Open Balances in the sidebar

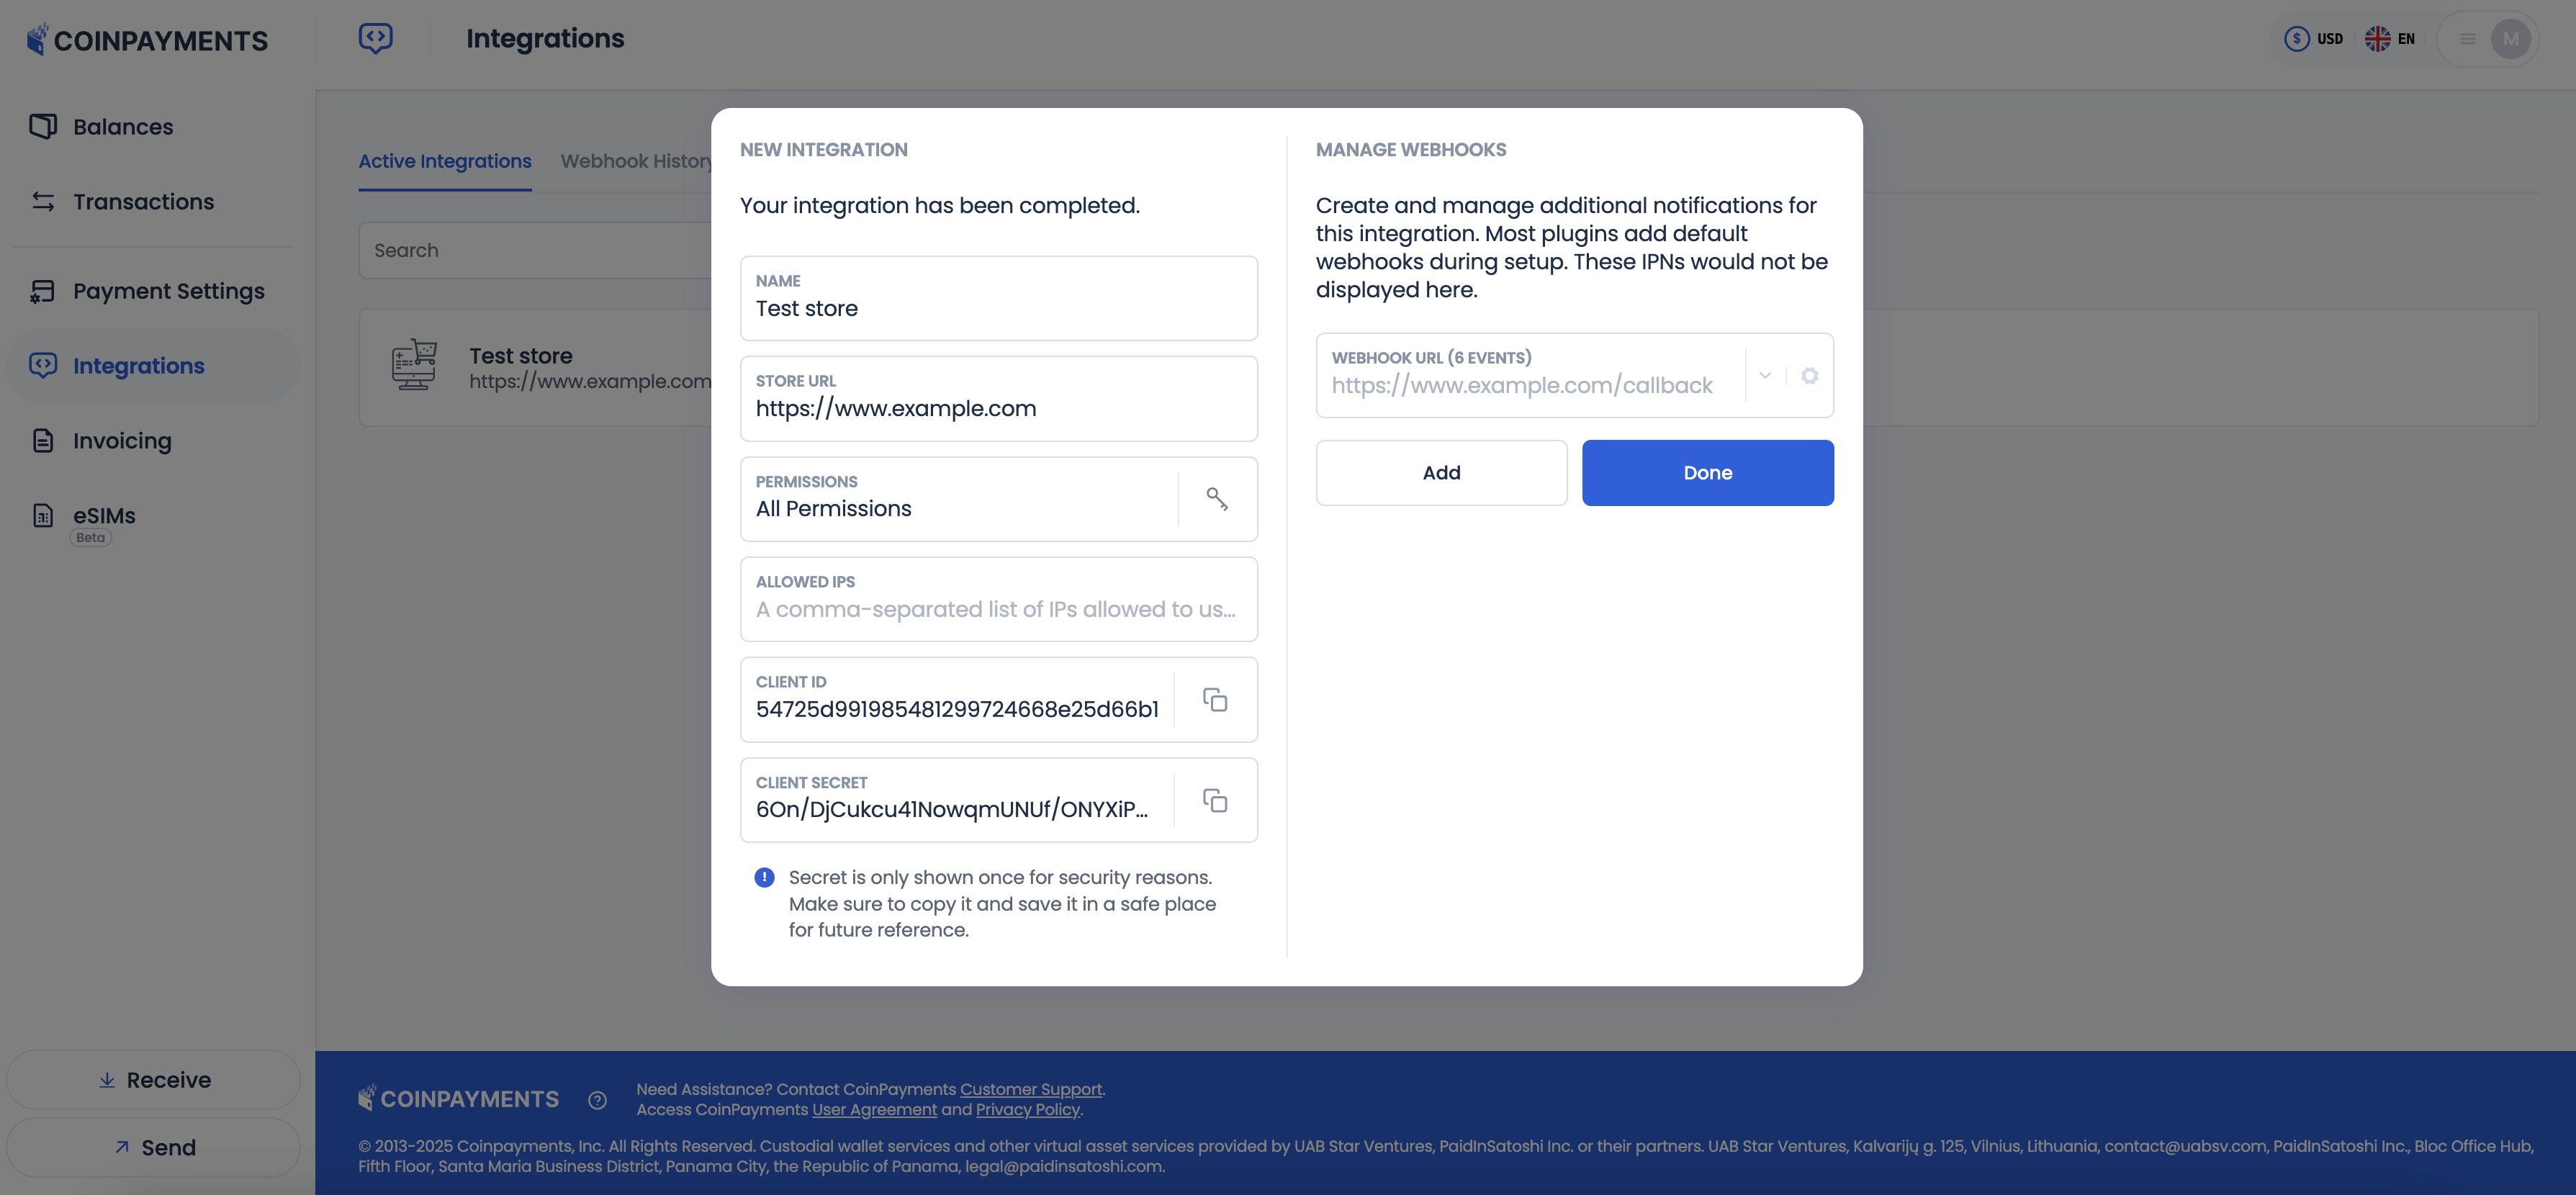pyautogui.click(x=123, y=127)
